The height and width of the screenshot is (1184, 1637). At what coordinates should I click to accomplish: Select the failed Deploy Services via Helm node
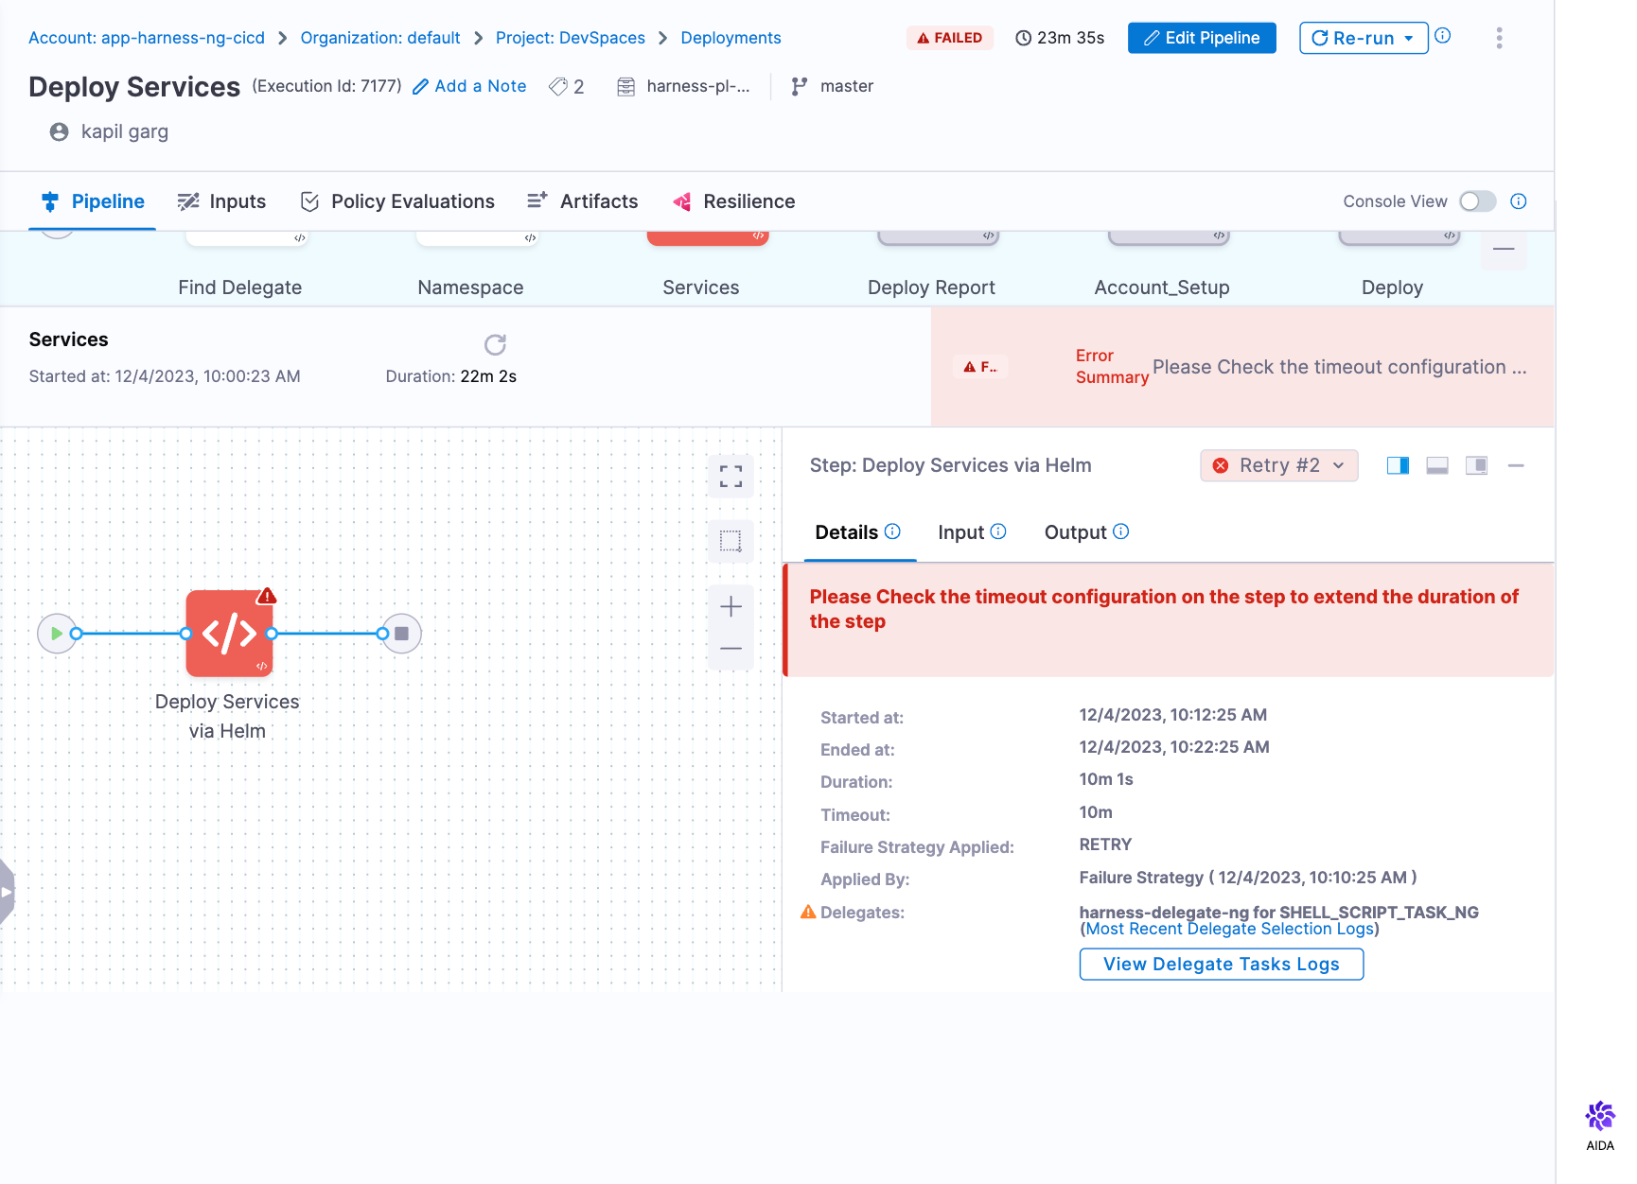coord(229,634)
